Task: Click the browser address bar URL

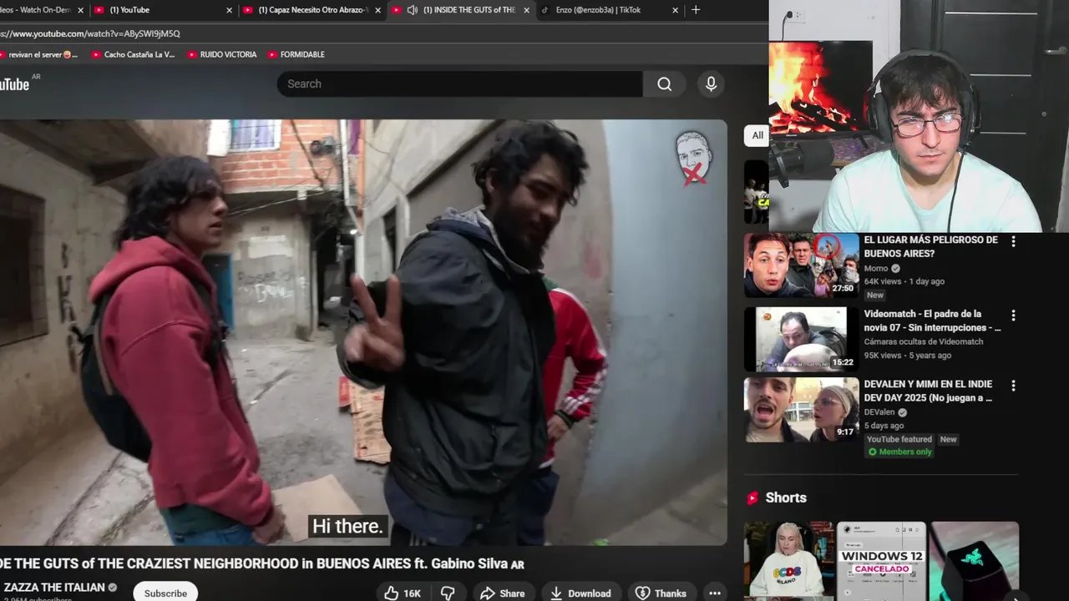Action: (x=90, y=33)
